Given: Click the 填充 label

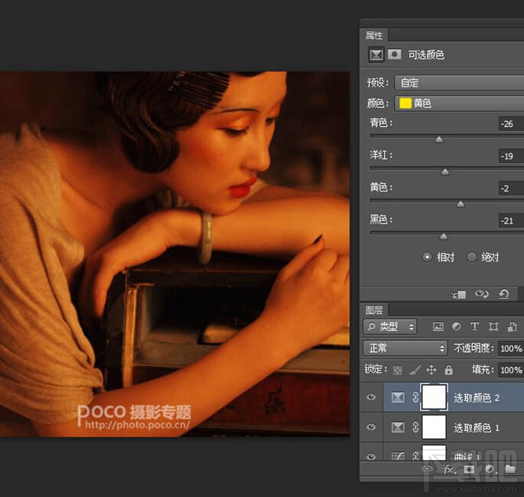Looking at the screenshot, I should [x=482, y=369].
